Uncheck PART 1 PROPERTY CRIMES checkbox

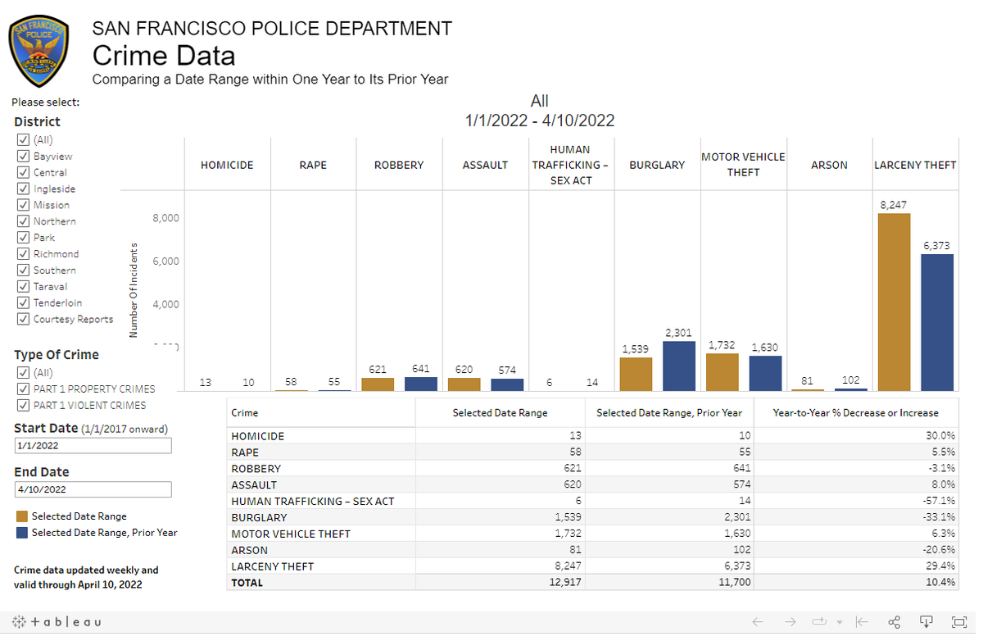[23, 389]
